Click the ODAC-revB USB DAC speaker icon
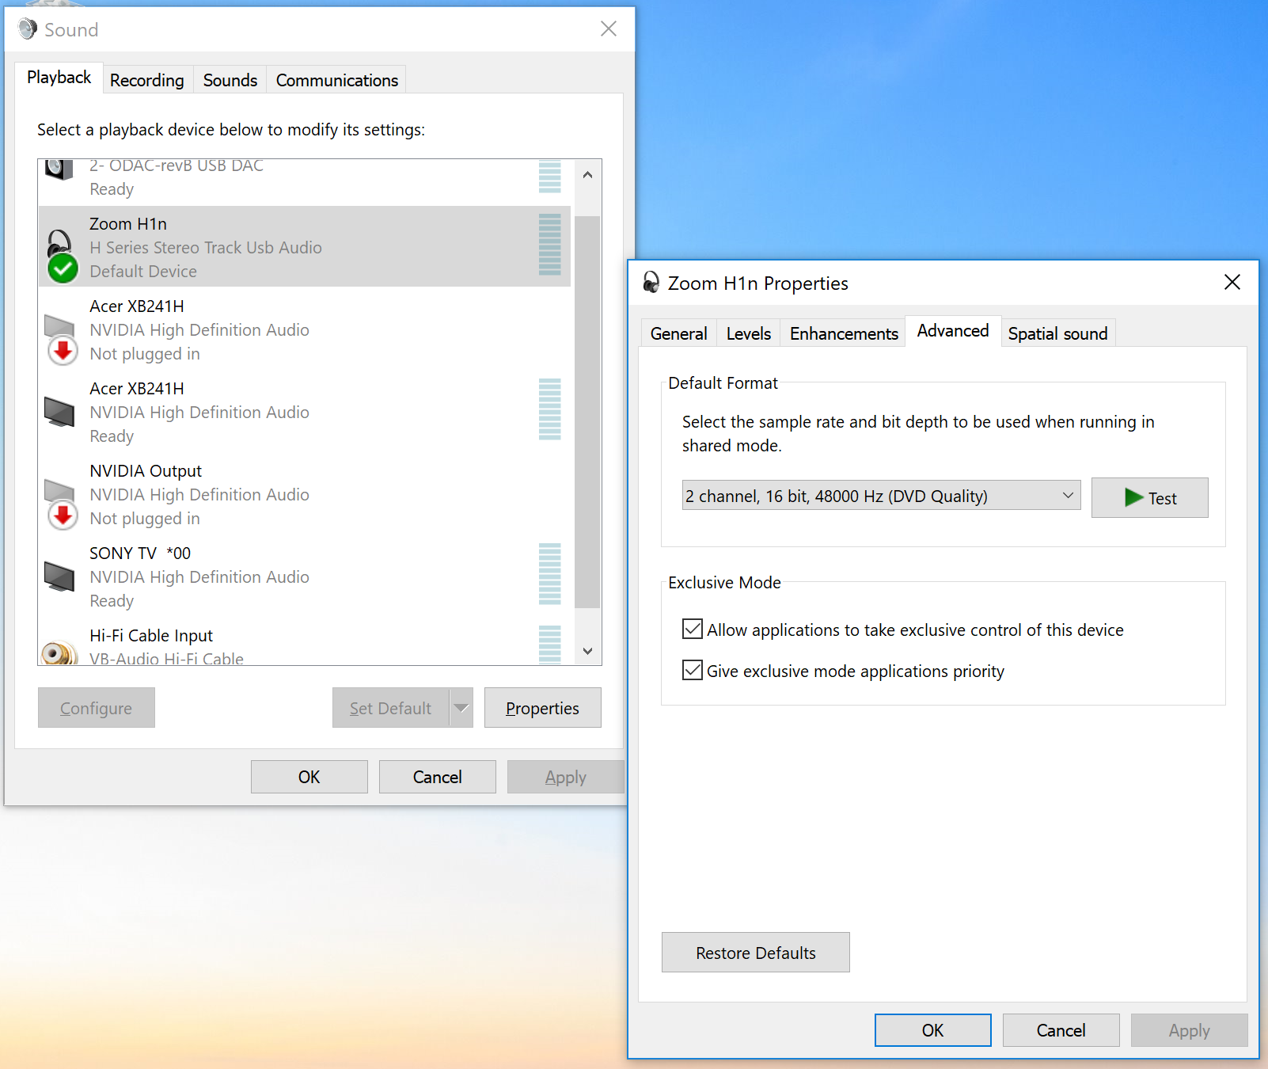 coord(59,169)
